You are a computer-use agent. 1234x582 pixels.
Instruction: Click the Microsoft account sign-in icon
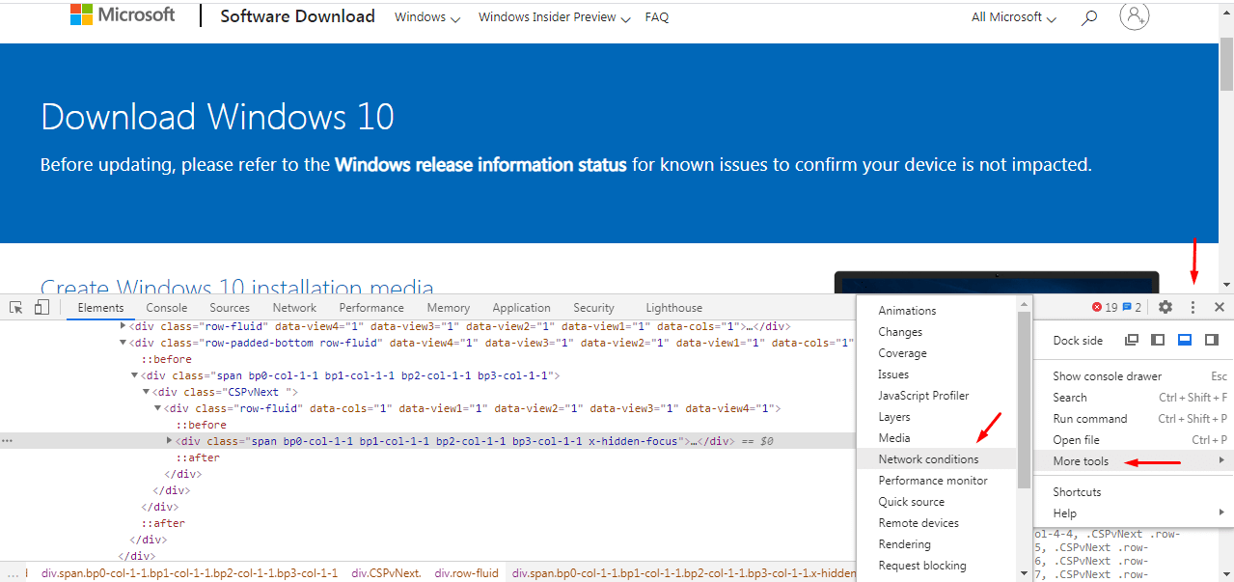1135,15
